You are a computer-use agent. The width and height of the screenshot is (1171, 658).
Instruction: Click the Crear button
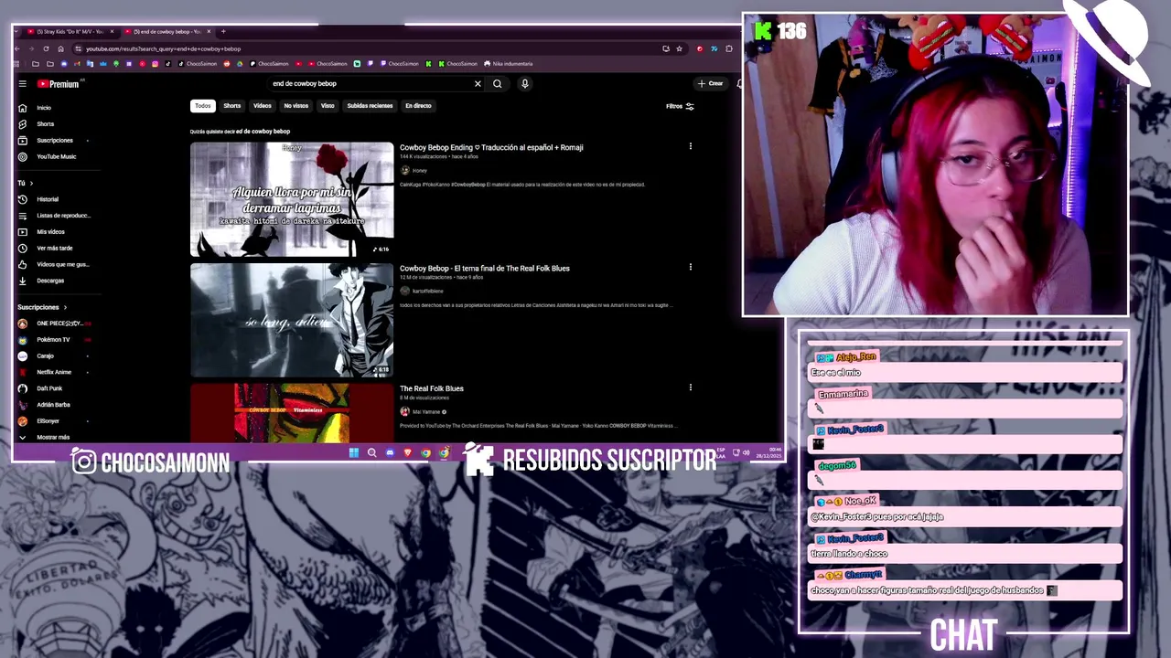point(710,83)
